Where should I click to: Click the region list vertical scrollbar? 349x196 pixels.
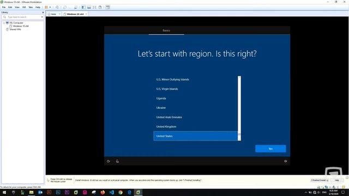point(239,108)
